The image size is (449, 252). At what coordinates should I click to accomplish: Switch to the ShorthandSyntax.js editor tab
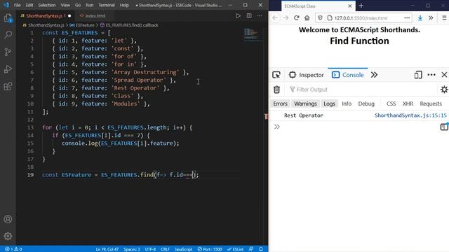click(x=46, y=15)
